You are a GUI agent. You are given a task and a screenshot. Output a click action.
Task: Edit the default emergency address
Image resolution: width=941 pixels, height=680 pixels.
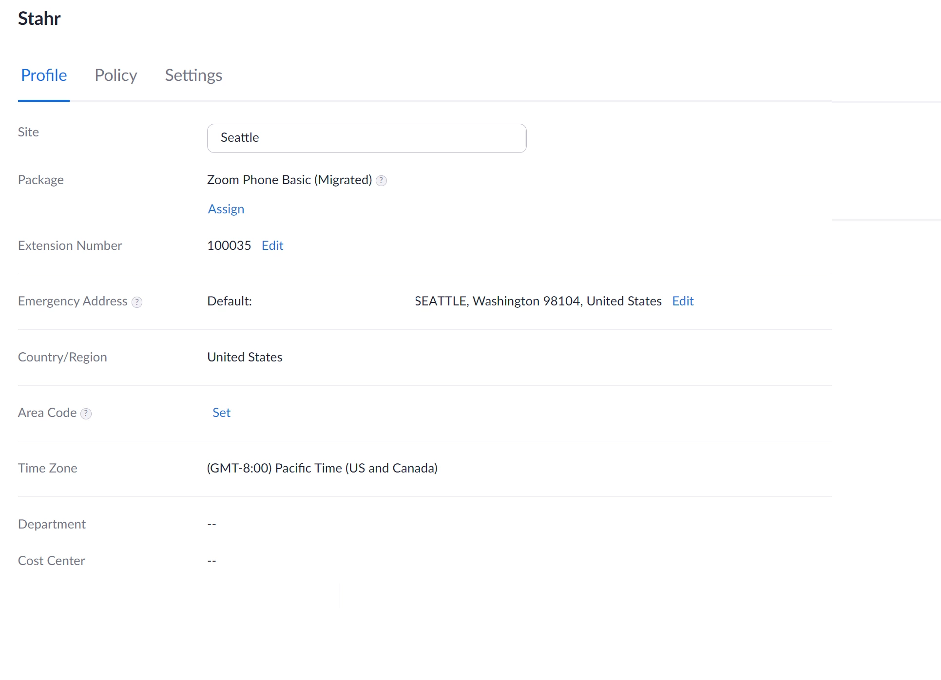pos(683,301)
